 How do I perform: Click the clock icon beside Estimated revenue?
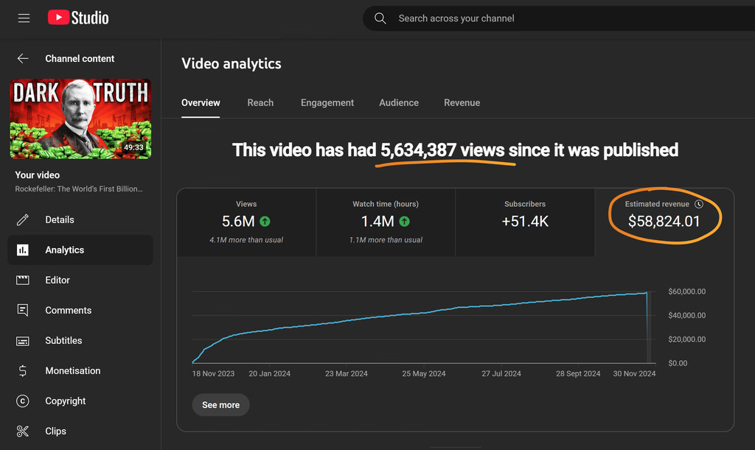click(699, 204)
